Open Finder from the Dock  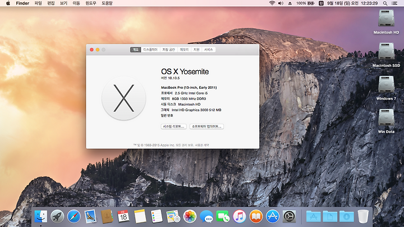41,216
